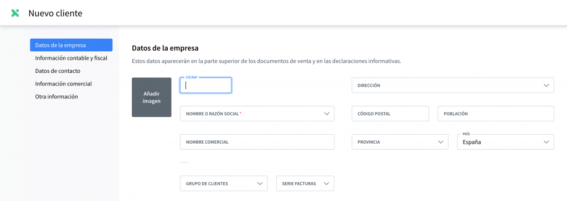Click the Población field
Screen dimensions: 567x201
click(496, 114)
